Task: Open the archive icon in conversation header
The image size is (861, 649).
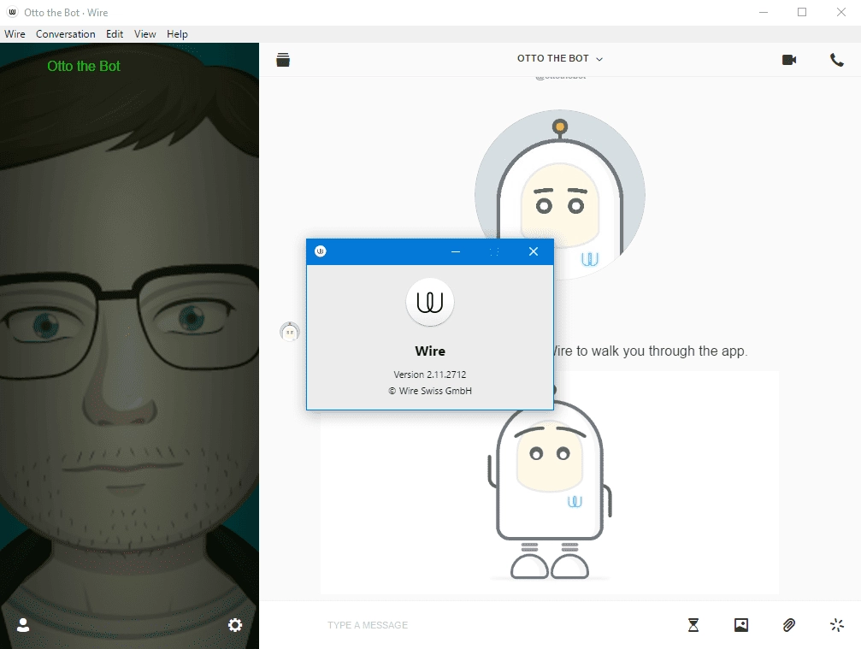Action: click(283, 59)
